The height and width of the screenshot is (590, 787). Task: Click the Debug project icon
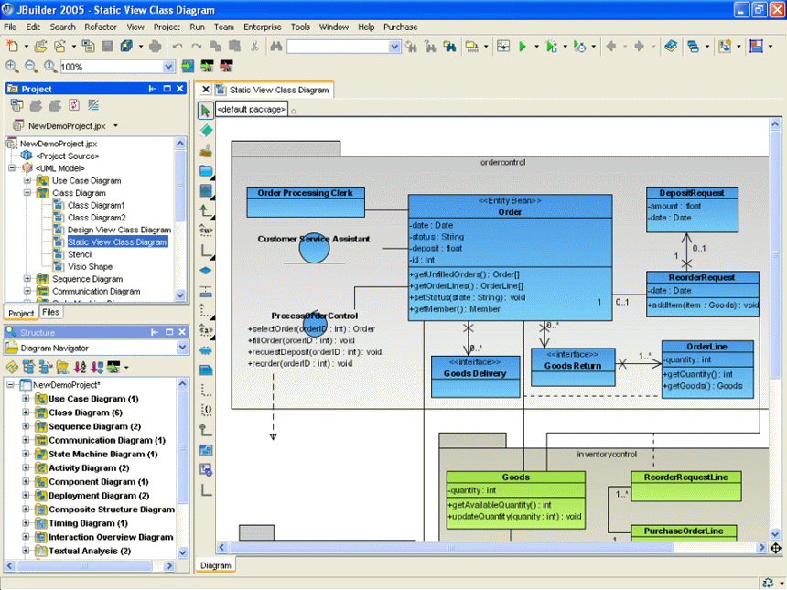click(551, 46)
